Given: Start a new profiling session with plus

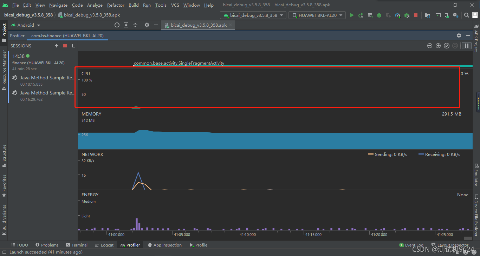Looking at the screenshot, I should pyautogui.click(x=57, y=46).
